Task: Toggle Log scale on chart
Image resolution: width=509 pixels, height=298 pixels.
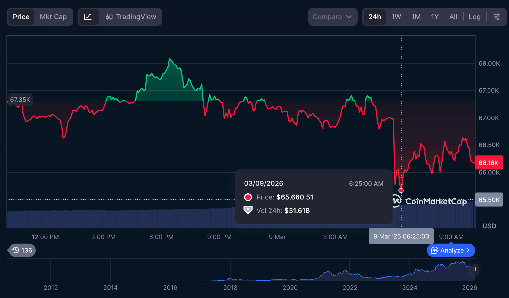Action: pyautogui.click(x=474, y=17)
